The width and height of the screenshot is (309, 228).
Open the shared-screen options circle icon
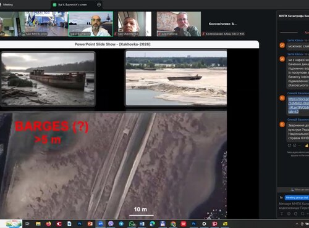(x=99, y=4)
